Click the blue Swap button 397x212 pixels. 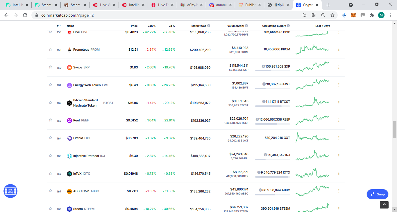tap(378, 194)
